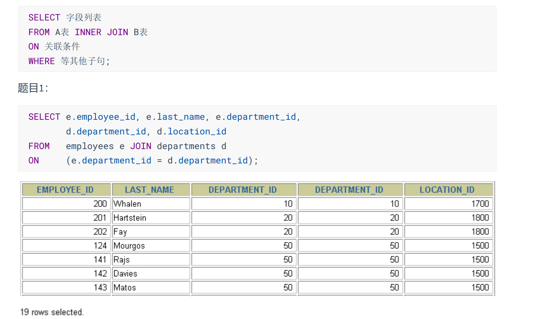Click employee ID 143 cell

[67, 288]
